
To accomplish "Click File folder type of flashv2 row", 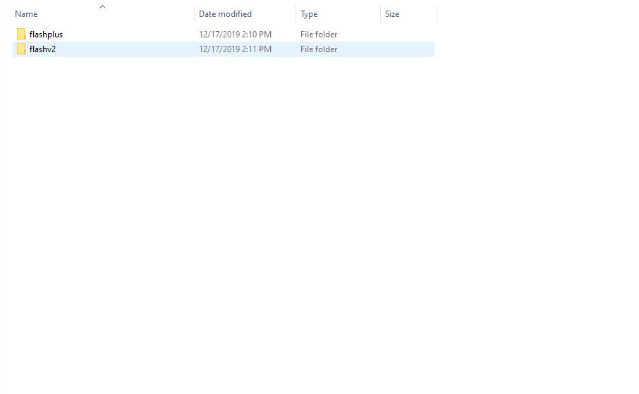I will pos(319,49).
